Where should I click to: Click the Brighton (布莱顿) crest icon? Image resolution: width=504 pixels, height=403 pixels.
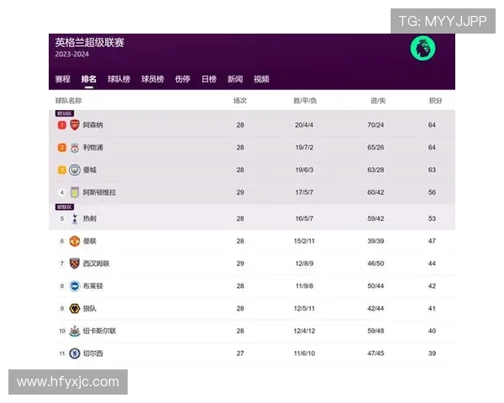[75, 286]
